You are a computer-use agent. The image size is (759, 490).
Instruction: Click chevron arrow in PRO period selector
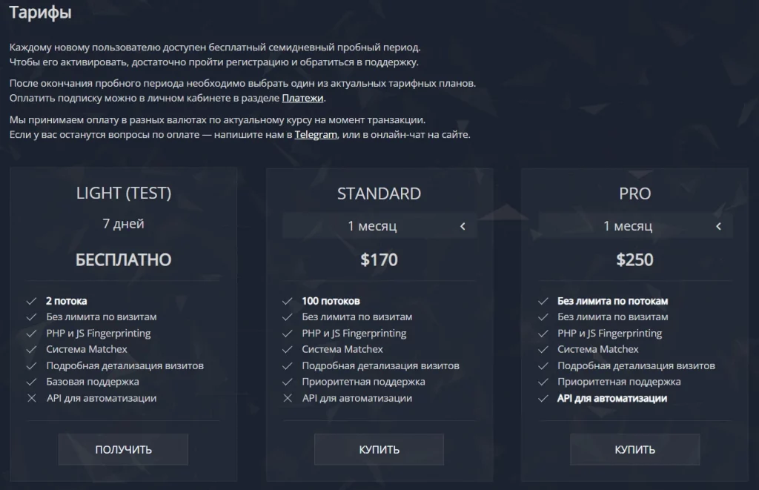click(x=718, y=226)
